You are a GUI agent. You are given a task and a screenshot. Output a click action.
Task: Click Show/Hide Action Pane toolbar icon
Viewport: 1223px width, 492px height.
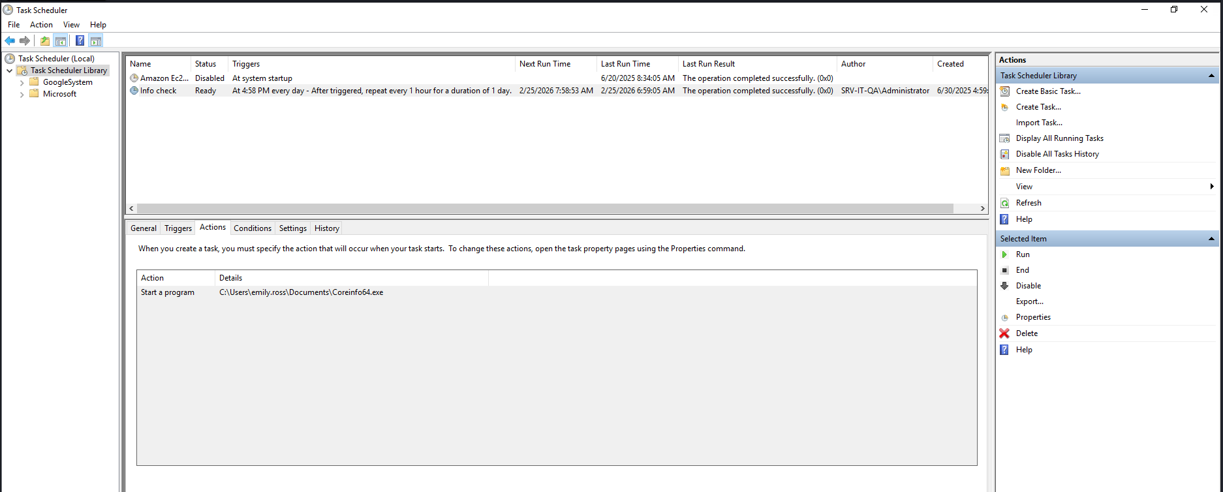pos(96,40)
